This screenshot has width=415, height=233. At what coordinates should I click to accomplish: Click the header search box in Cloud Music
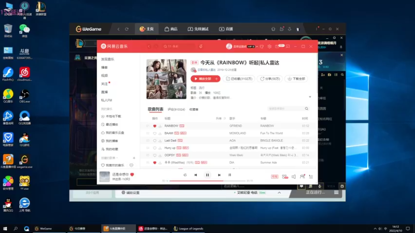click(179, 47)
